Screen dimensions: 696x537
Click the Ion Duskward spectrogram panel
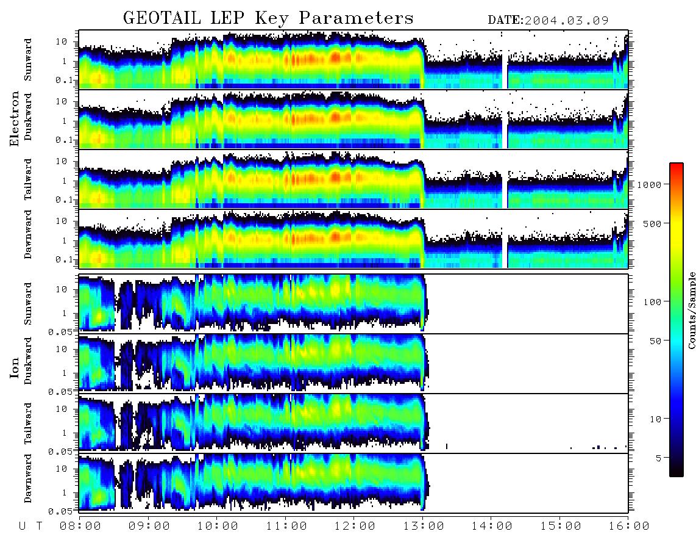[x=353, y=364]
